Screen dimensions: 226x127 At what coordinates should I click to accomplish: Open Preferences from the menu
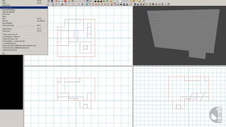click(x=24, y=31)
